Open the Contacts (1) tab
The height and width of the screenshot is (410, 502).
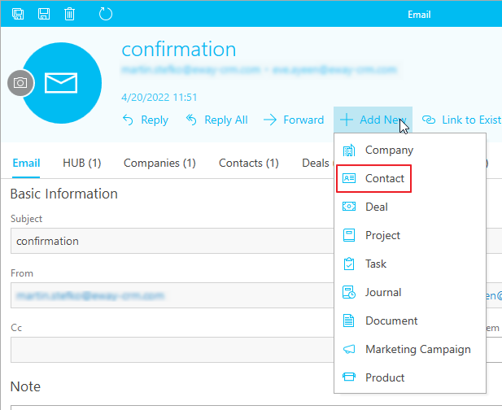pos(249,163)
